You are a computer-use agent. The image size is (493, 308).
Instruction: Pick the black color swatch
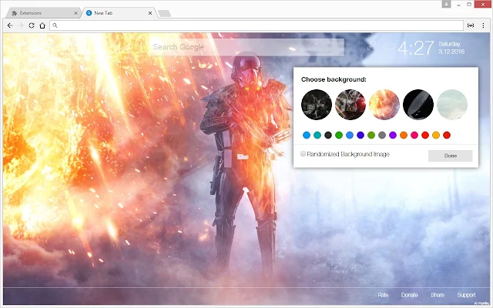(328, 136)
